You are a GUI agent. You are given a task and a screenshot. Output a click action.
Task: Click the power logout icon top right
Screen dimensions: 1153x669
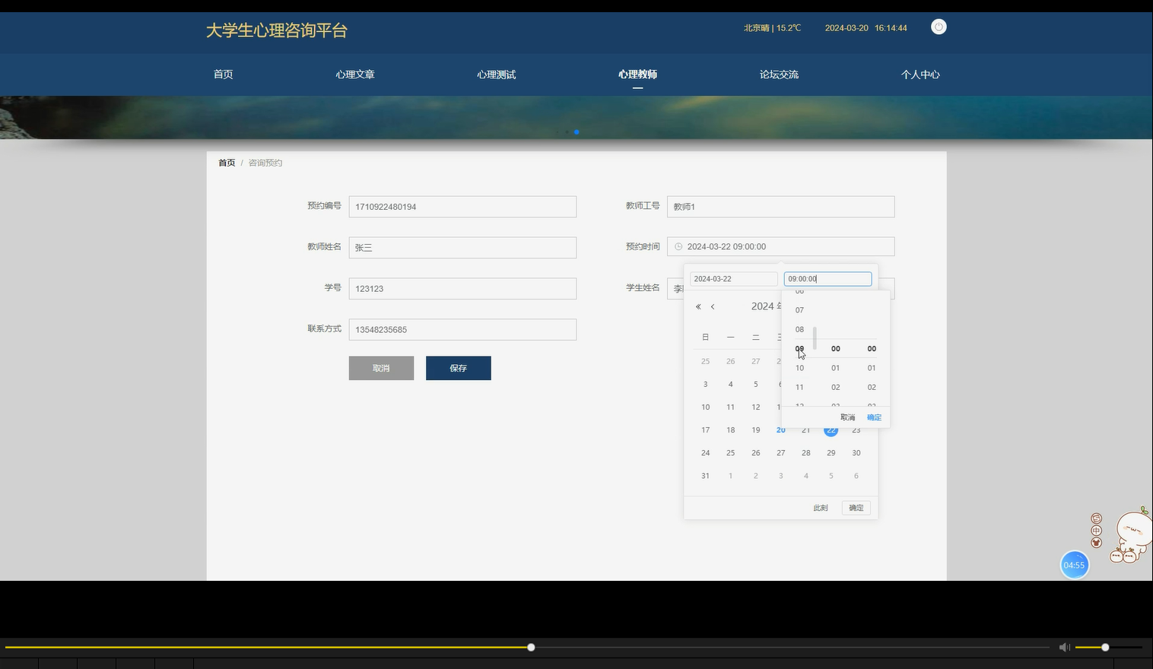tap(938, 27)
